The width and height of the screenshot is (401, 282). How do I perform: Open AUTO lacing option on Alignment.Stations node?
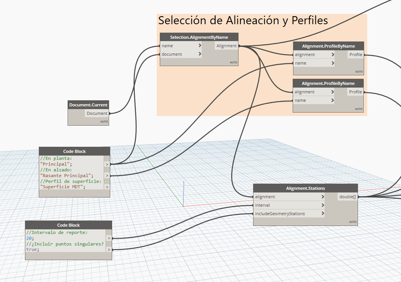(353, 222)
